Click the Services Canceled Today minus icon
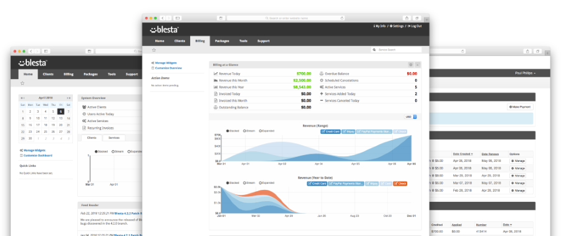561x236 pixels. pyautogui.click(x=321, y=100)
